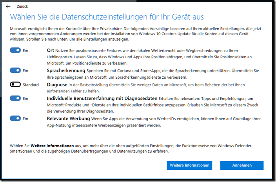Accept settings with the Annehmen button
This screenshot has height=182, width=276.
coord(242,165)
